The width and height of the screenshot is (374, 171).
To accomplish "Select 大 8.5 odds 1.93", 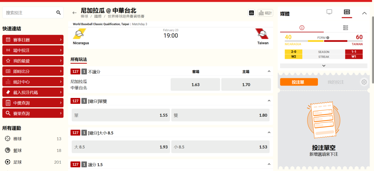I will [x=121, y=147].
